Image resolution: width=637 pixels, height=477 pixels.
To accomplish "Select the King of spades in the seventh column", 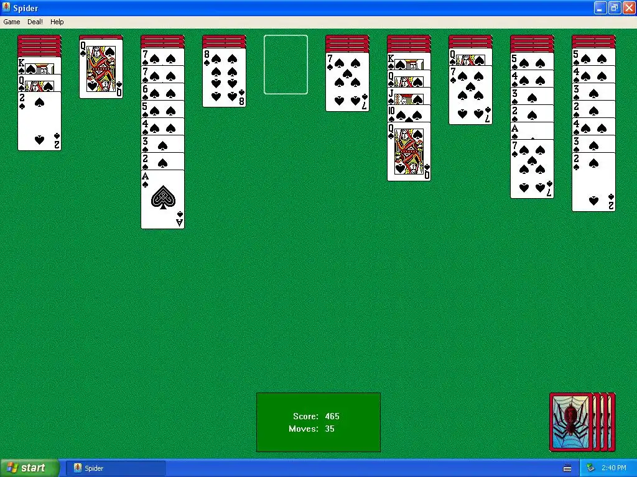I will [409, 61].
